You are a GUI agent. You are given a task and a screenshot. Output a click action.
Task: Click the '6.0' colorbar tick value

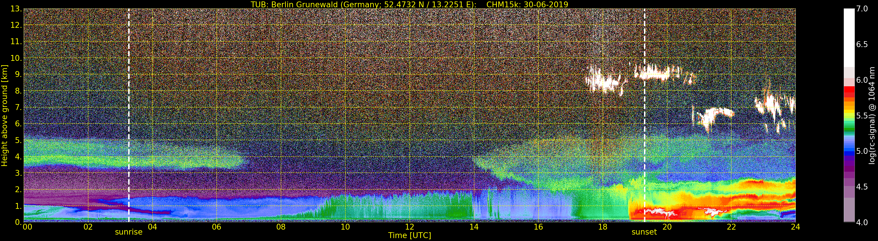(862, 80)
